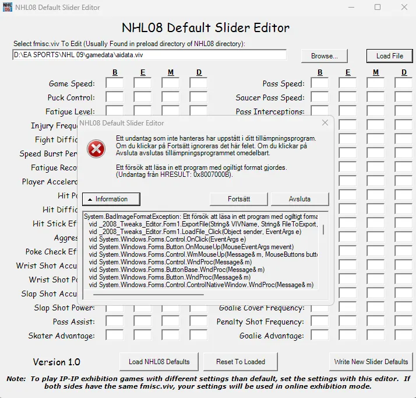Click Reset To Loaded button
This screenshot has height=398, width=416.
pyautogui.click(x=241, y=362)
